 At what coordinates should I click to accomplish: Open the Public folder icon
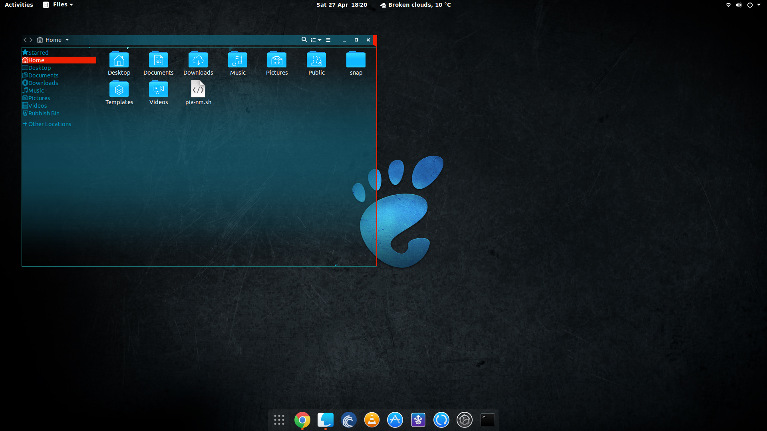coord(316,60)
